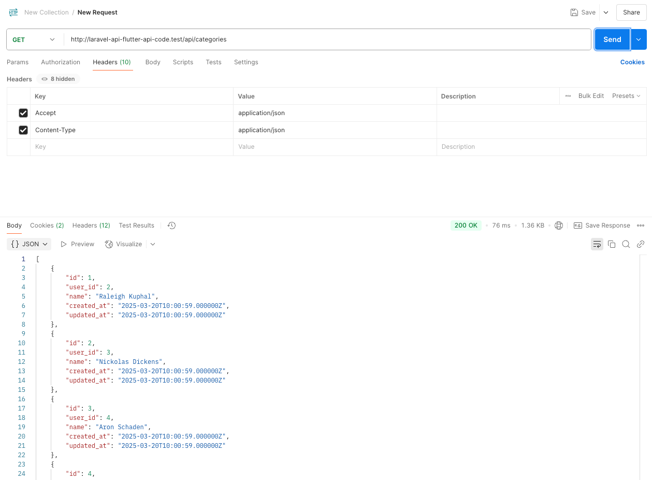The width and height of the screenshot is (652, 480).
Task: Switch to the Authorization tab
Action: coord(61,62)
